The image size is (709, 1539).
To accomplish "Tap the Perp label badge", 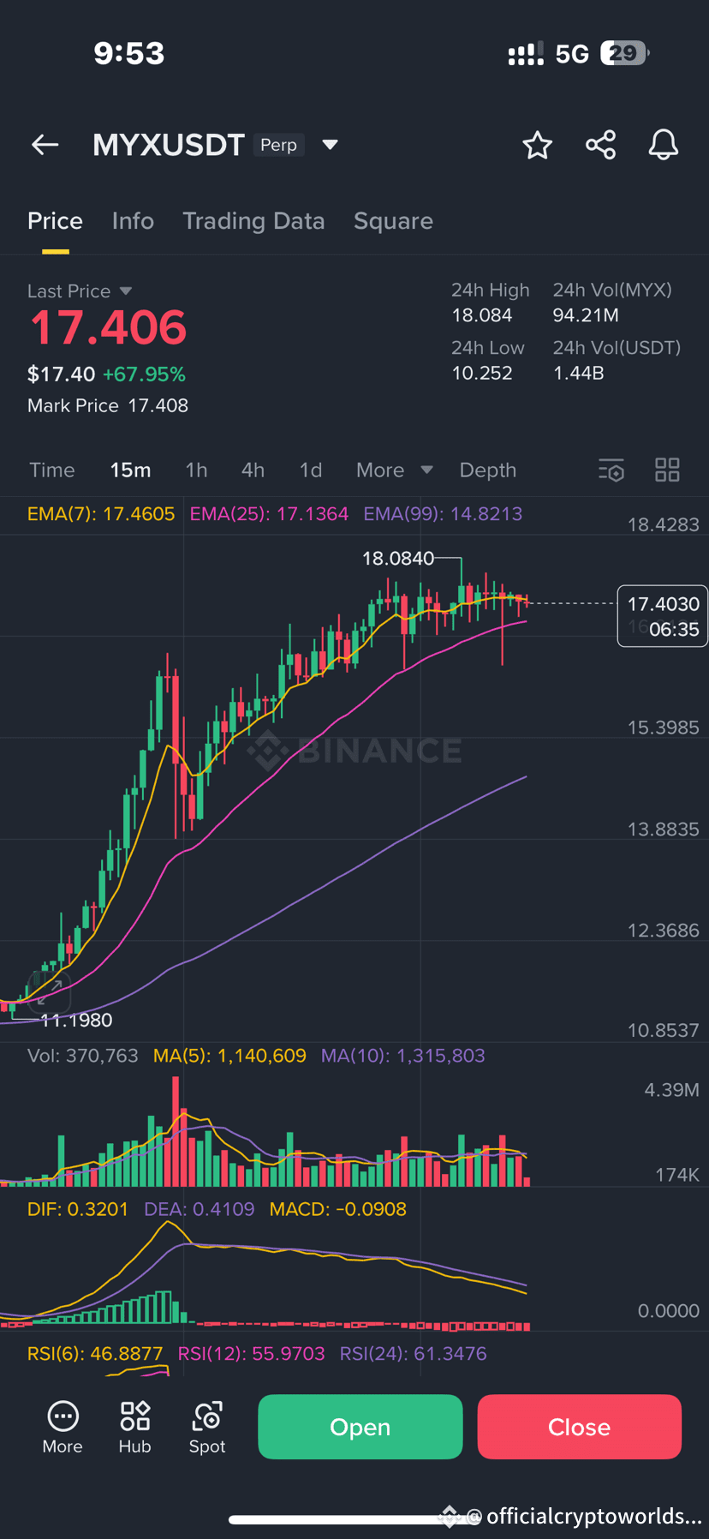I will [278, 145].
